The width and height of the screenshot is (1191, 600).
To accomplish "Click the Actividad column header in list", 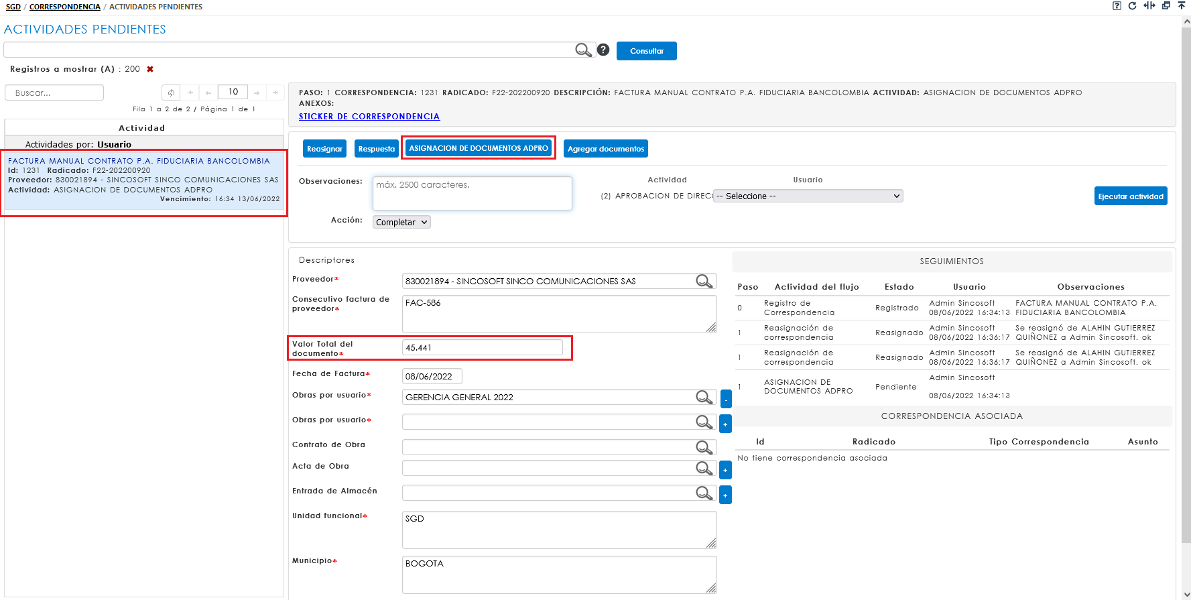I will (141, 128).
